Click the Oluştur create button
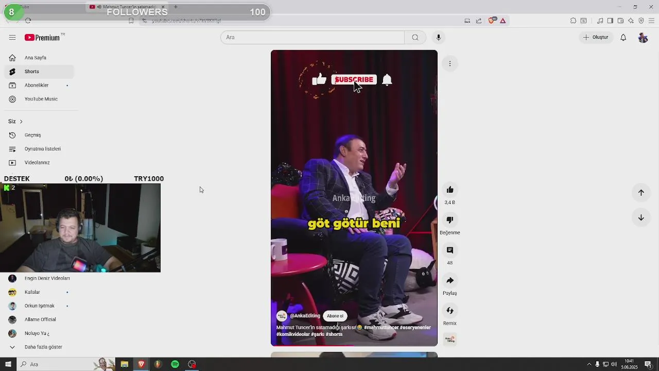The height and width of the screenshot is (371, 659). (x=596, y=37)
